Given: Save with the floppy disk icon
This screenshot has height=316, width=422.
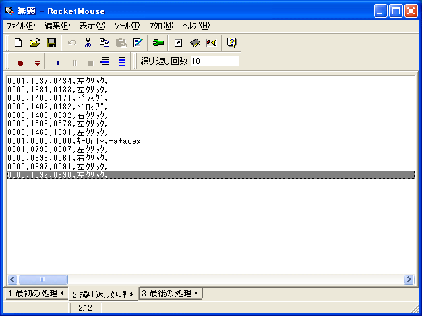Looking at the screenshot, I should click(51, 43).
